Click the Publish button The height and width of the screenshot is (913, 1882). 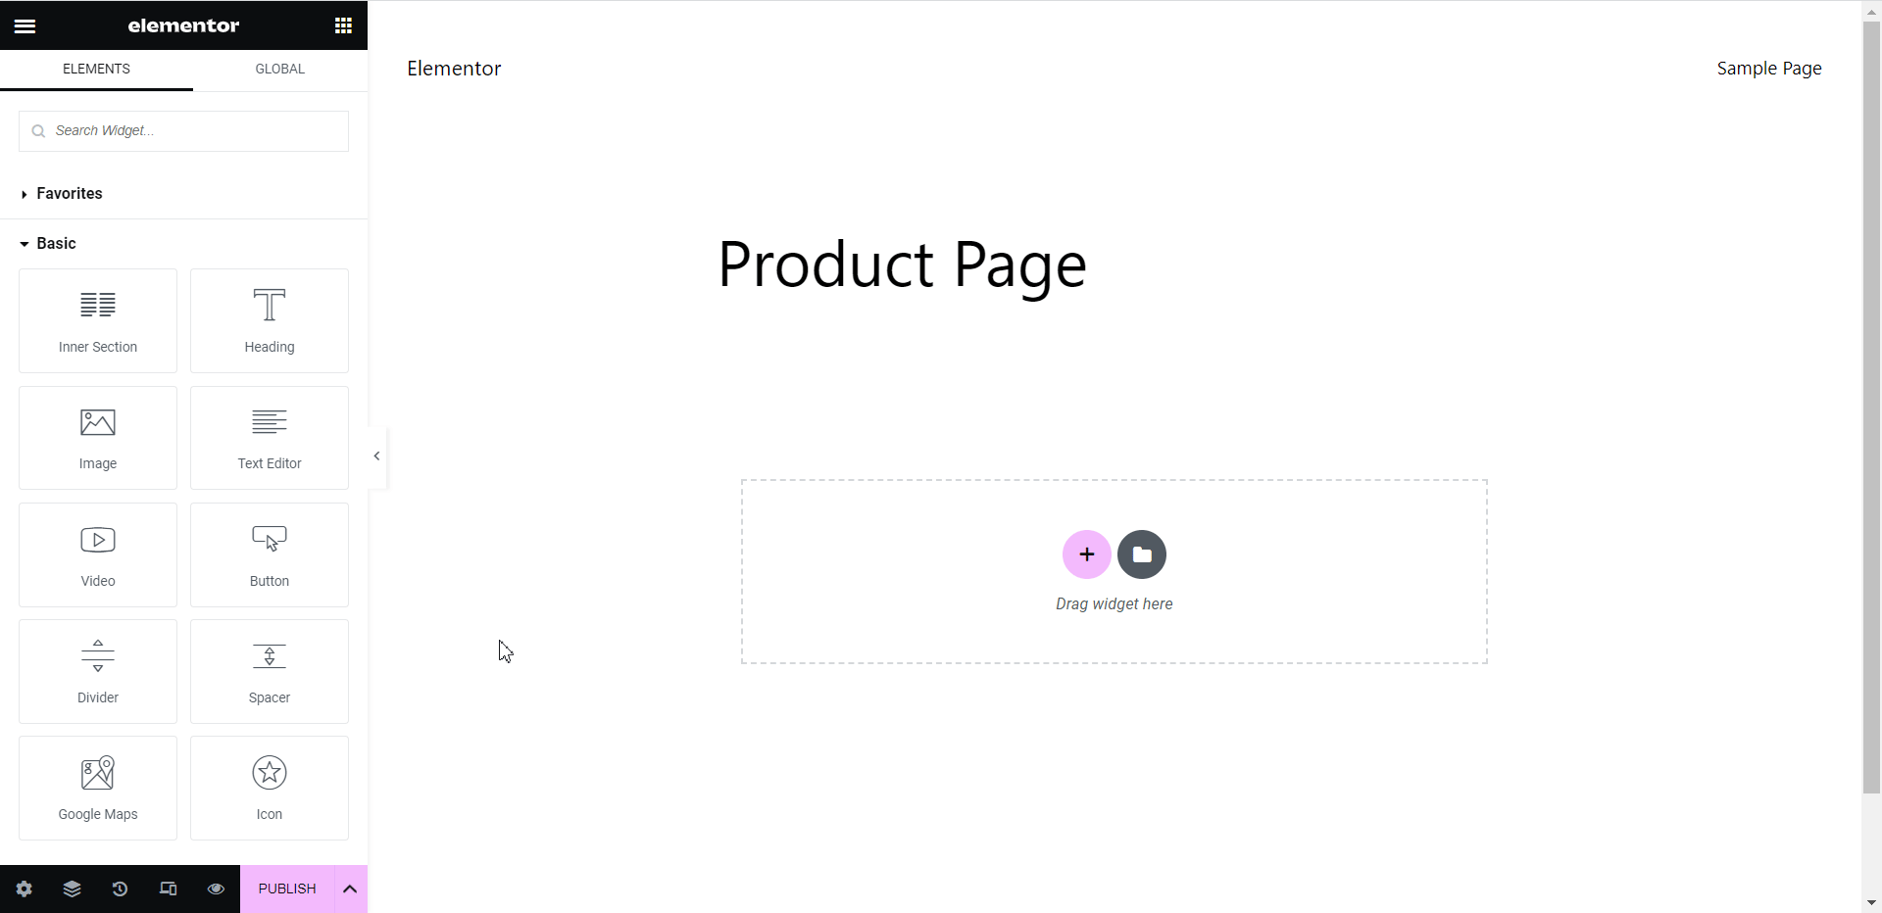pyautogui.click(x=287, y=889)
